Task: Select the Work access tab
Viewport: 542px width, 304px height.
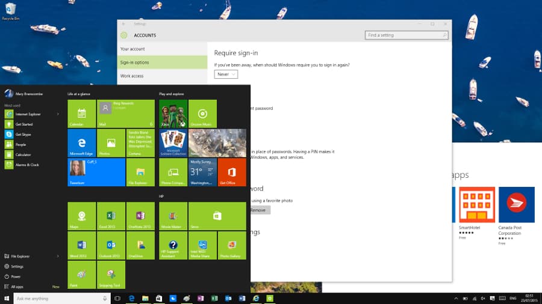Action: tap(162, 76)
